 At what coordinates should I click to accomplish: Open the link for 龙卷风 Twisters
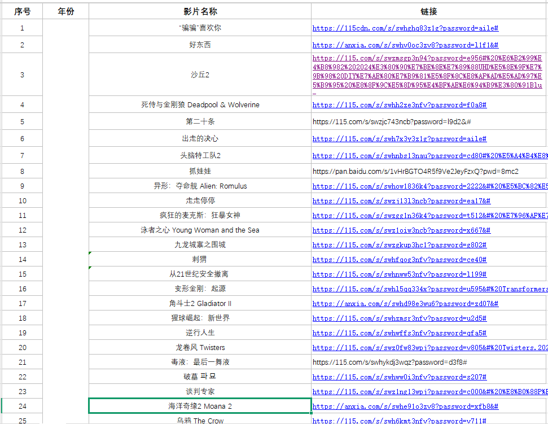(x=430, y=348)
